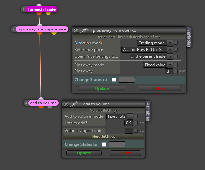Image resolution: width=205 pixels, height=170 pixels.
Task: Close the pips away from open-price panel
Action: (76, 30)
